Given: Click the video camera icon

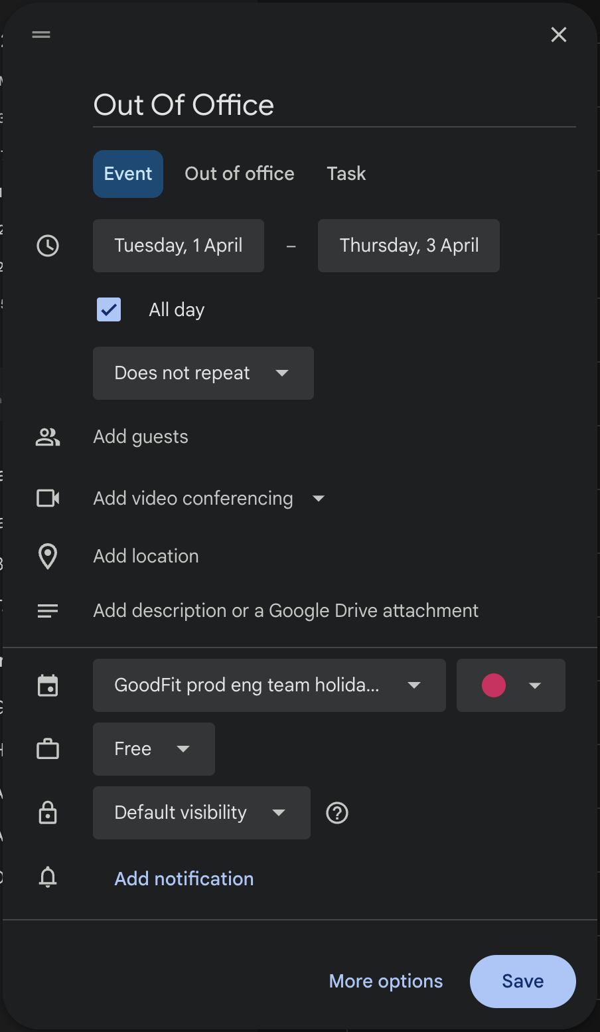Looking at the screenshot, I should click(48, 498).
